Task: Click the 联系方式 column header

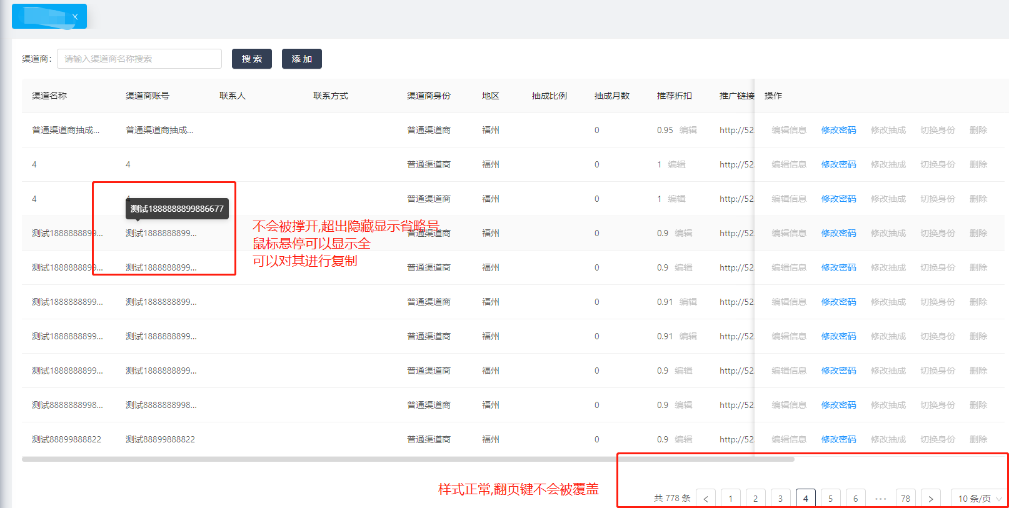Action: click(x=331, y=96)
